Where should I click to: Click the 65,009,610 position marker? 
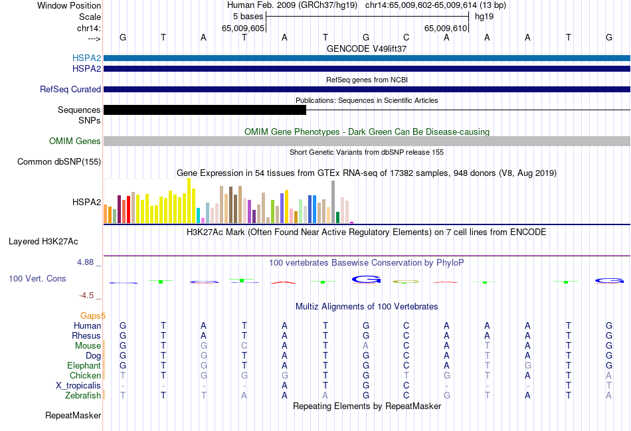(446, 28)
